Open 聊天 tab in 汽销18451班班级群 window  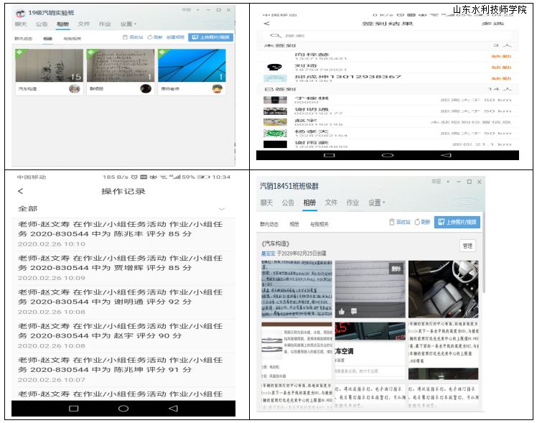[x=266, y=203]
